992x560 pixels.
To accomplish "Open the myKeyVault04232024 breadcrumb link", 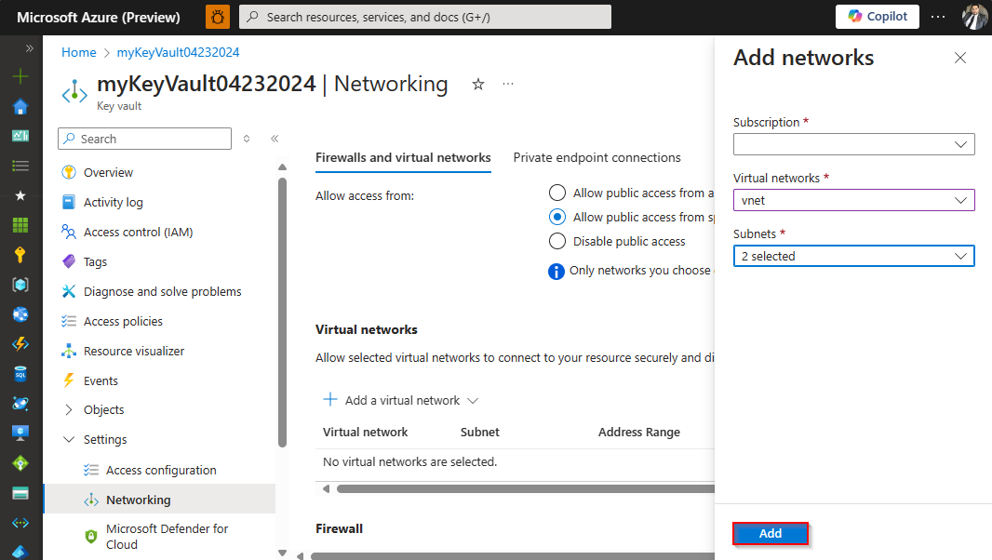I will [x=178, y=52].
